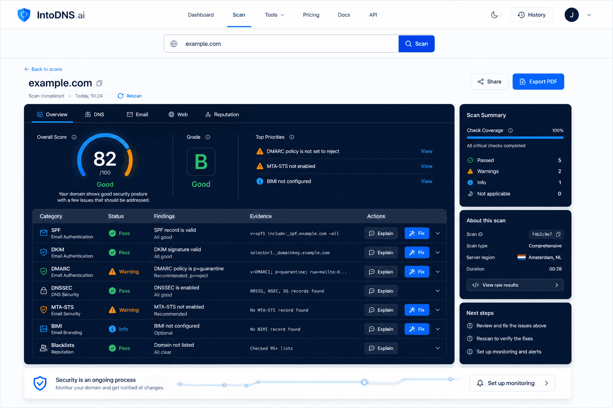Click the Overall Score info icon
The width and height of the screenshot is (613, 408).
(74, 137)
